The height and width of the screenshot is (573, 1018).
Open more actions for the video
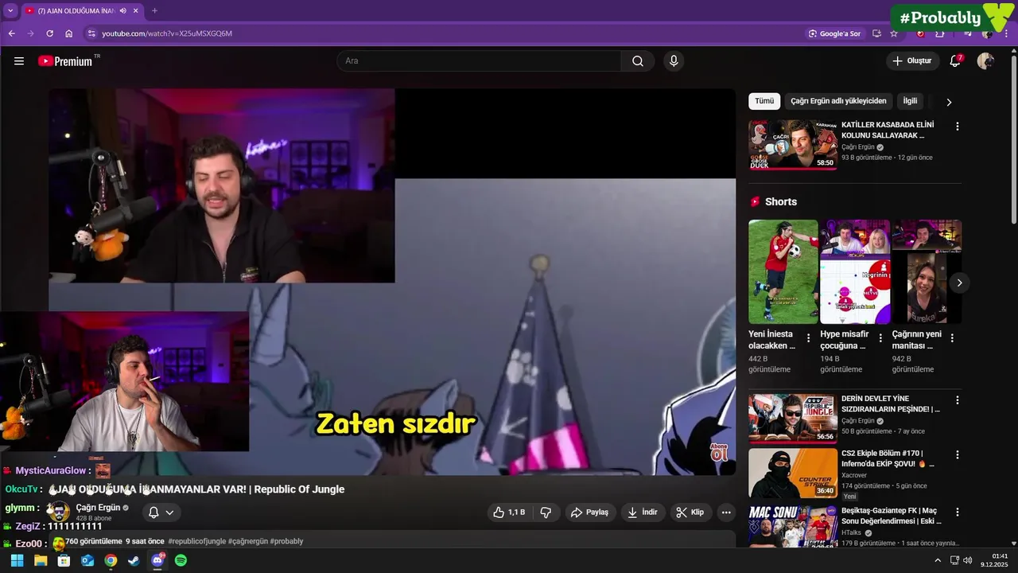(x=726, y=513)
